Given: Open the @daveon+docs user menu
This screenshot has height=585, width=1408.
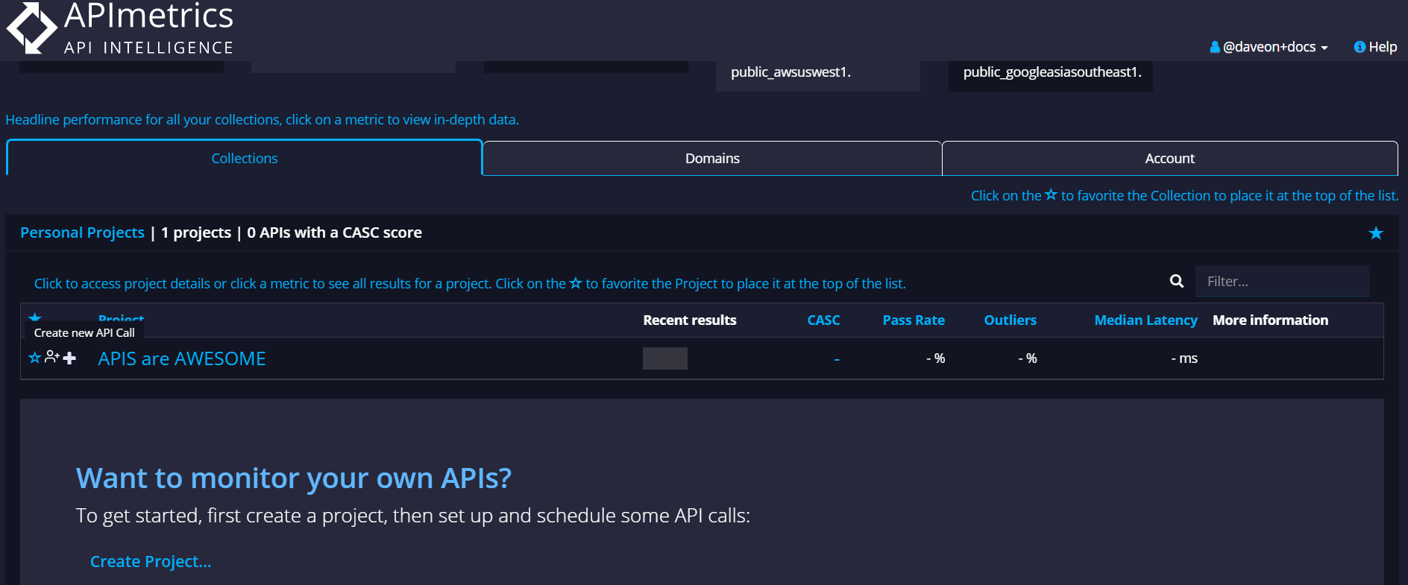Looking at the screenshot, I should point(1269,47).
